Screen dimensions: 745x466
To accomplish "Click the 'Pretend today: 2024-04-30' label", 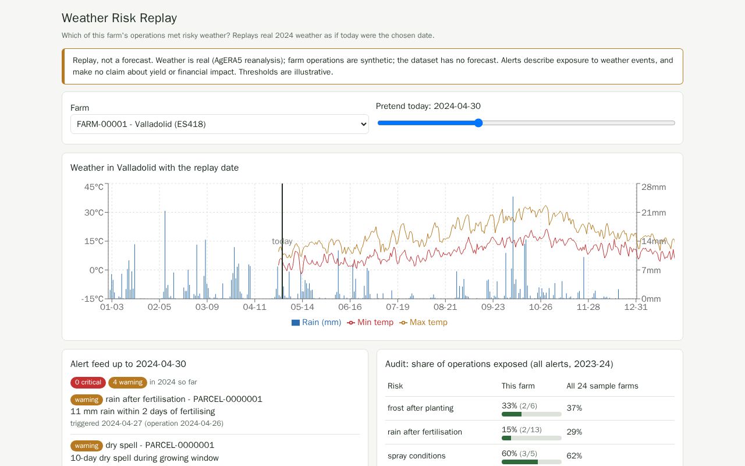I will (428, 106).
